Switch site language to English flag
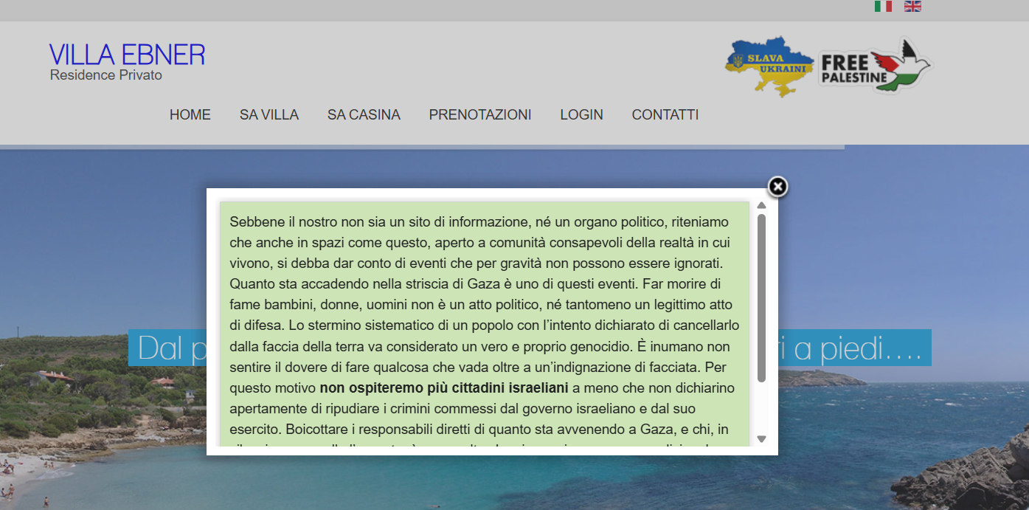The height and width of the screenshot is (510, 1029). tap(912, 7)
